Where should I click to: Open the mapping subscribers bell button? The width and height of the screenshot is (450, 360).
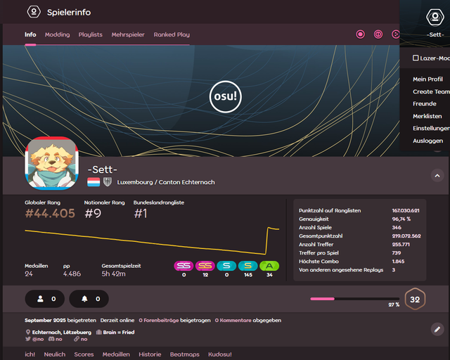click(89, 299)
